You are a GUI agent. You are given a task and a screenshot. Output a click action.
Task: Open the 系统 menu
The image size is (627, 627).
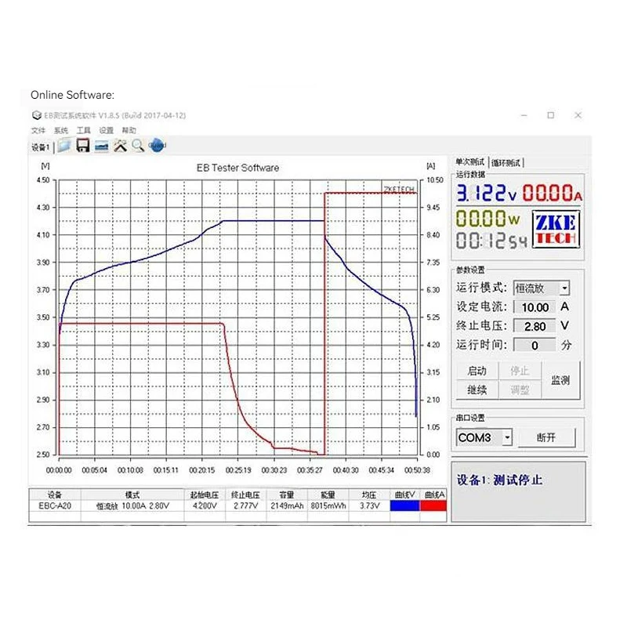pyautogui.click(x=61, y=130)
